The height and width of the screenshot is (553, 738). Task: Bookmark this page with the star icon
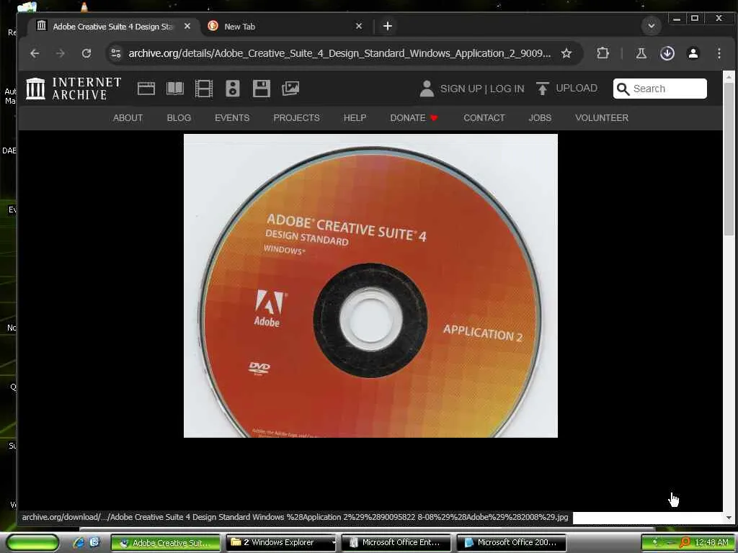coord(566,53)
